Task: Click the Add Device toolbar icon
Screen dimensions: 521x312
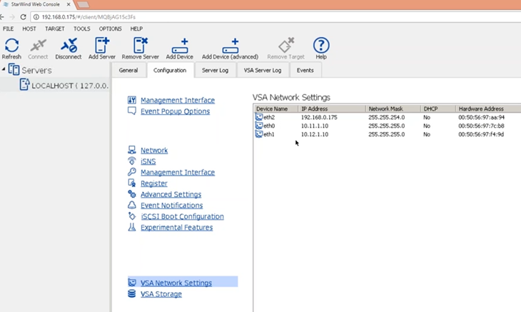Action: (x=180, y=46)
